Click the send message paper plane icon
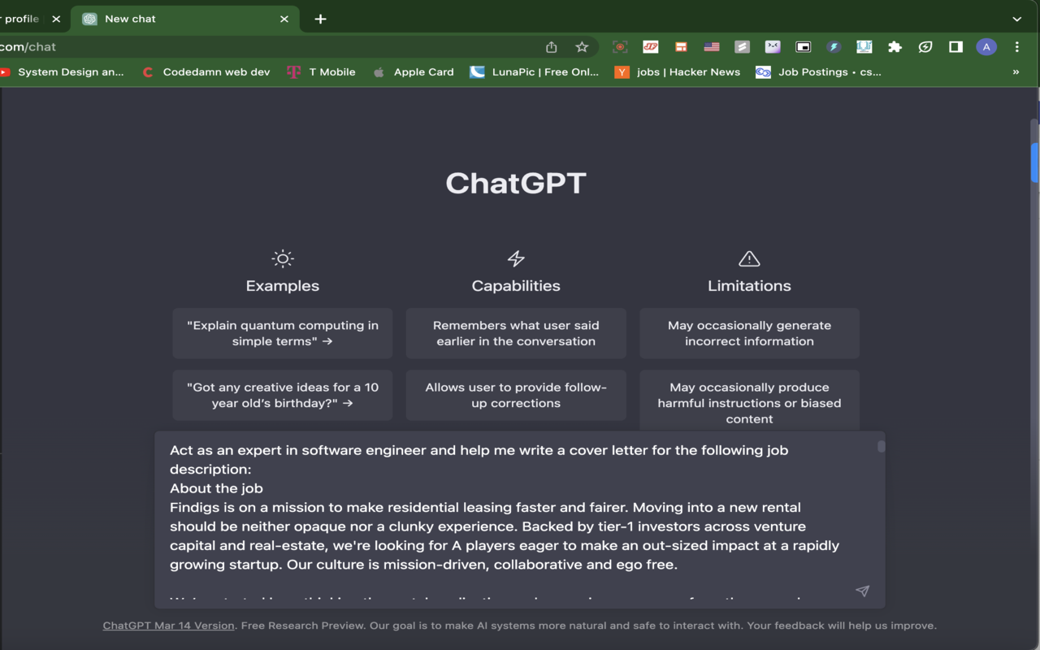The height and width of the screenshot is (650, 1040). pyautogui.click(x=862, y=591)
